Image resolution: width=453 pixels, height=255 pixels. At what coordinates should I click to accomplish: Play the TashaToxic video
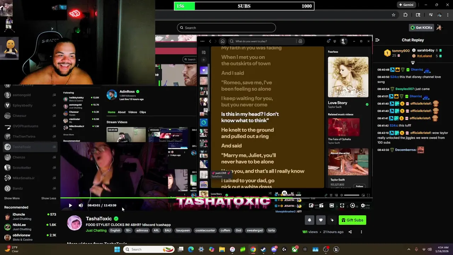(70, 205)
